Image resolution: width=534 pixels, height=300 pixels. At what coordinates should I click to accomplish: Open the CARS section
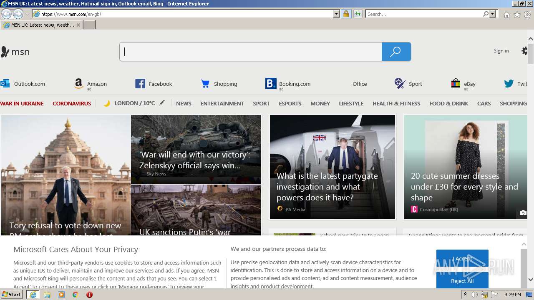pyautogui.click(x=484, y=103)
